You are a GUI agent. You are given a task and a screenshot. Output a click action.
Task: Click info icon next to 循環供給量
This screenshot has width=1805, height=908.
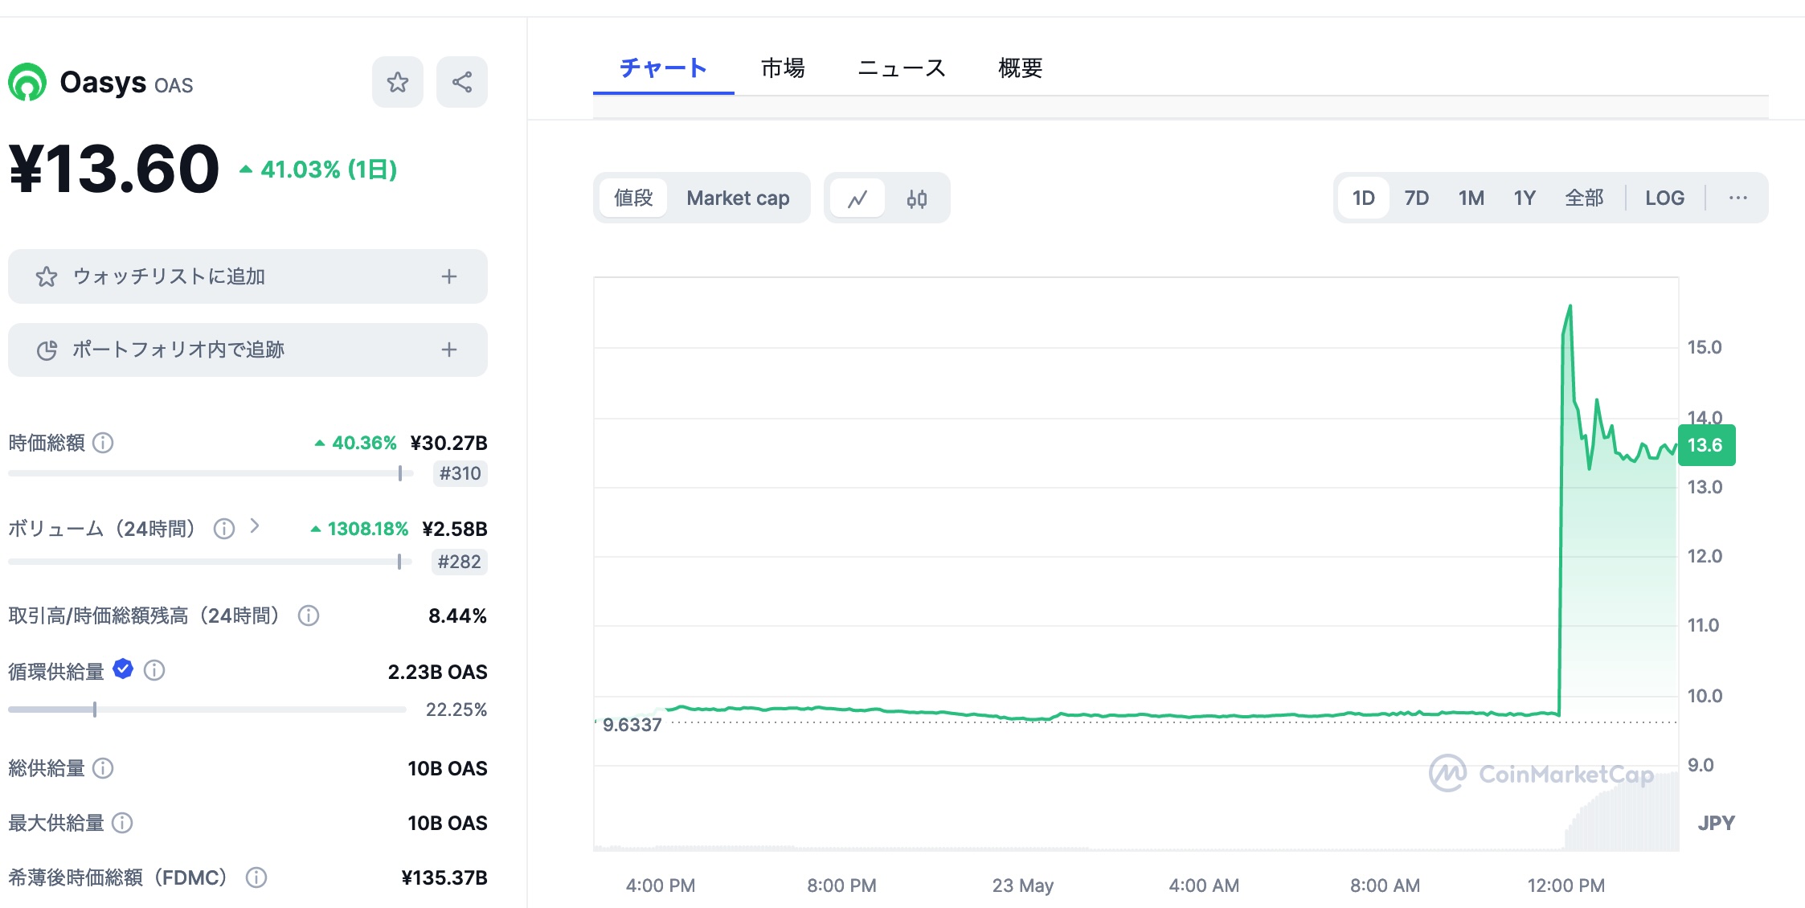(x=154, y=670)
